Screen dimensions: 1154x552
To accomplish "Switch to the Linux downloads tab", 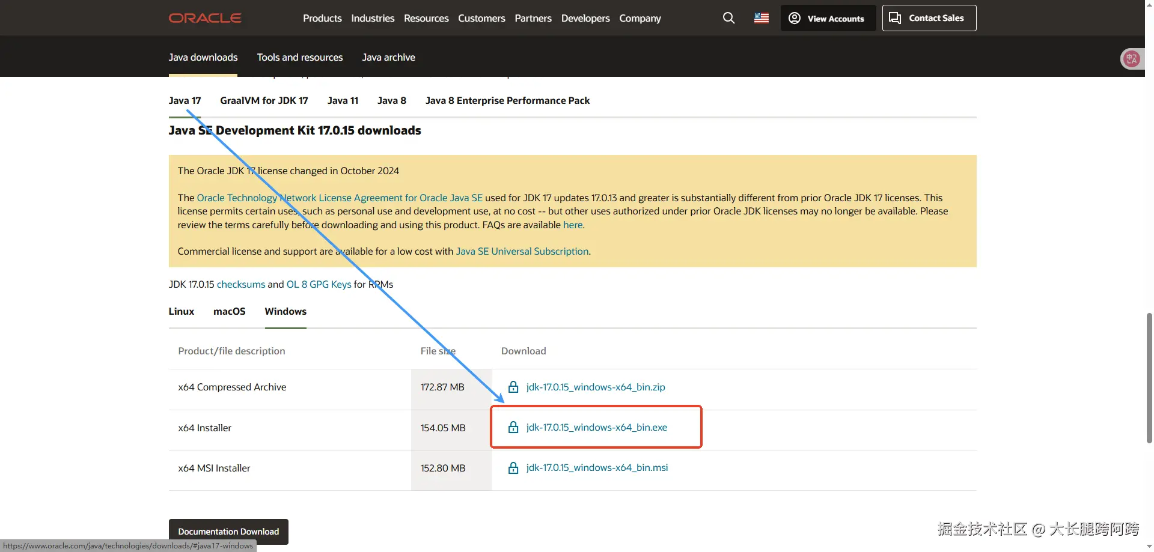I will [x=182, y=311].
